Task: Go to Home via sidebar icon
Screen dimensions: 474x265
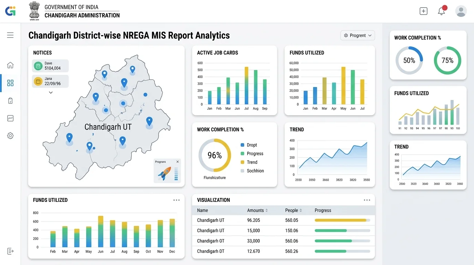Action: pyautogui.click(x=10, y=65)
